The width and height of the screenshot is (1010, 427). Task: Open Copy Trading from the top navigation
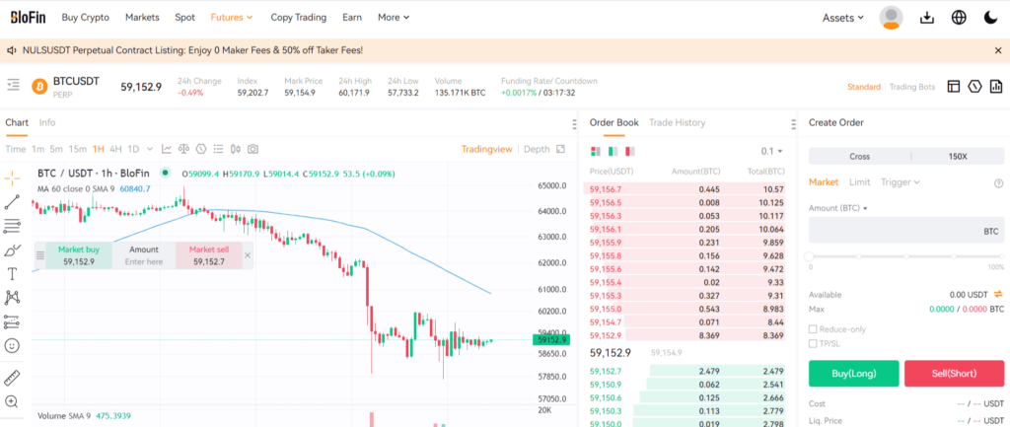(298, 18)
